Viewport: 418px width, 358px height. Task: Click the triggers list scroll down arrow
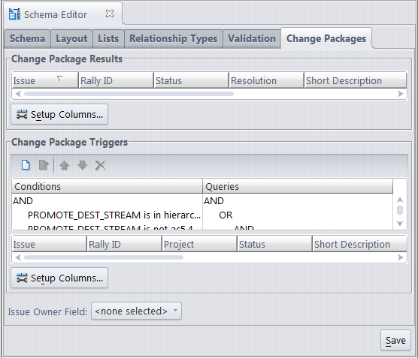400,224
